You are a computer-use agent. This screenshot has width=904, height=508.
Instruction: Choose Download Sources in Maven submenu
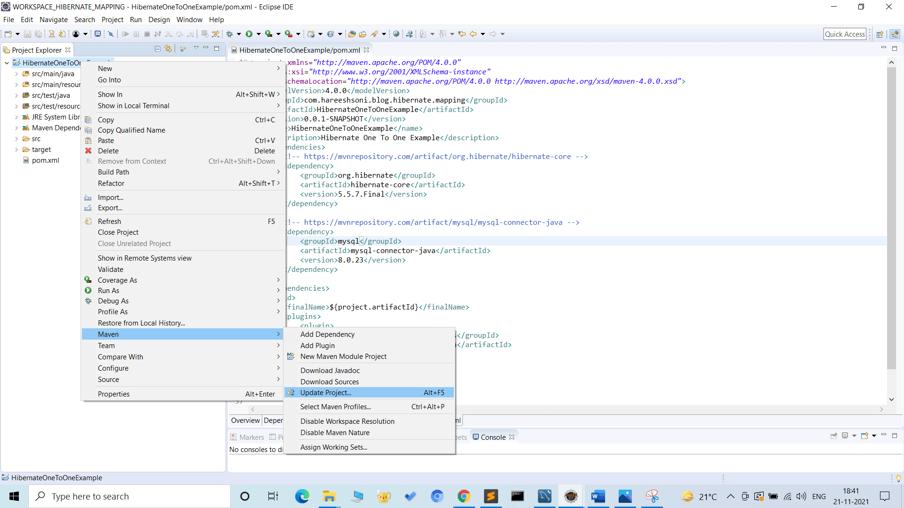pyautogui.click(x=369, y=381)
